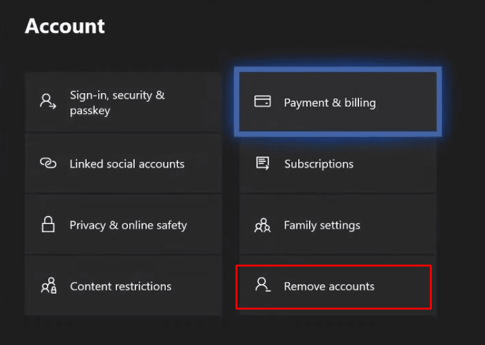Choose the Family settings text

(x=322, y=225)
